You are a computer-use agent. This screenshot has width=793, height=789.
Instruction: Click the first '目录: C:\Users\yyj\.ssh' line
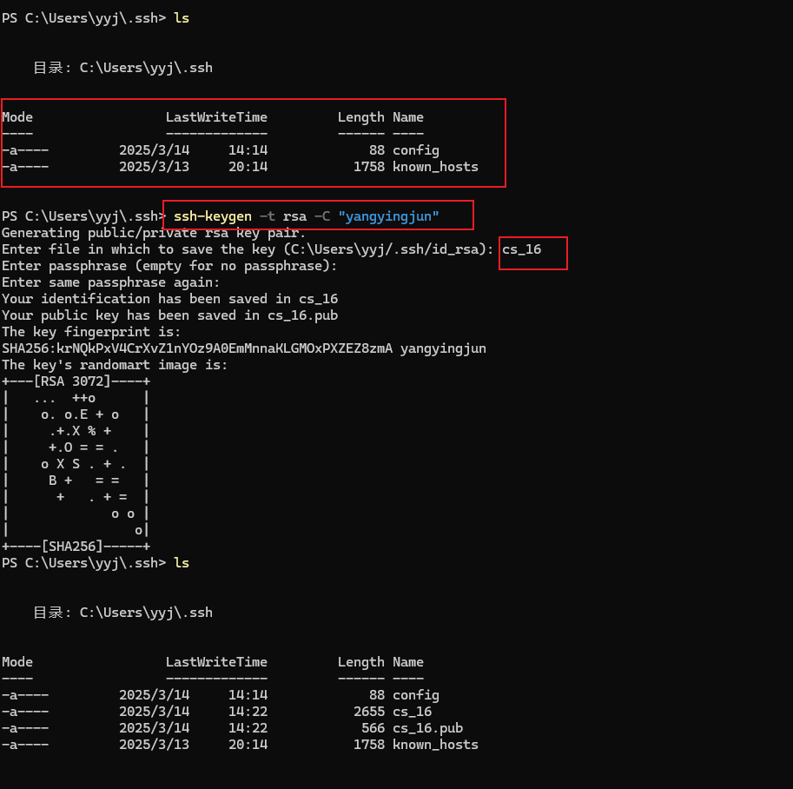click(x=122, y=68)
